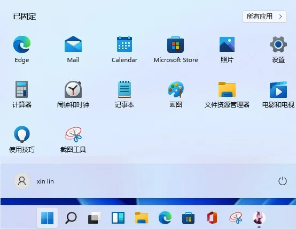Expand the 所有应用 all apps list
Viewport: 296px width, 229px height.
point(264,17)
